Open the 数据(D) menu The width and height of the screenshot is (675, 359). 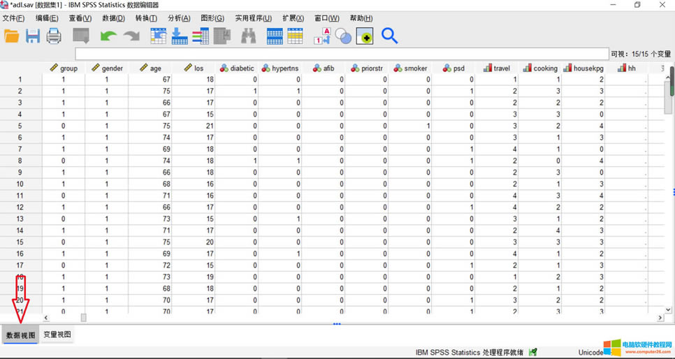point(113,18)
